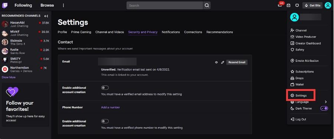This screenshot has width=334, height=139.
Task: Collapse the recommended channels sidebar
Action: tap(46, 16)
